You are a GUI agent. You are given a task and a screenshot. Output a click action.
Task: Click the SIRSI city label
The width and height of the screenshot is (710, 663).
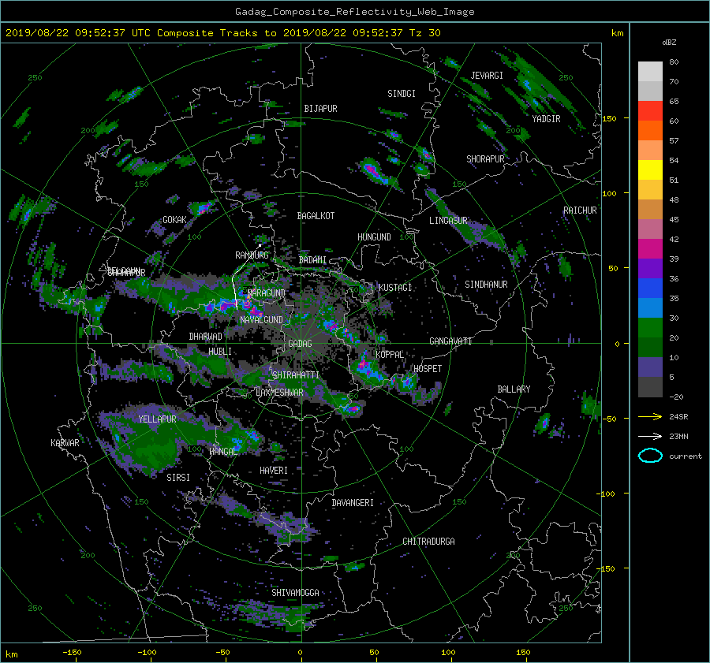tap(178, 478)
